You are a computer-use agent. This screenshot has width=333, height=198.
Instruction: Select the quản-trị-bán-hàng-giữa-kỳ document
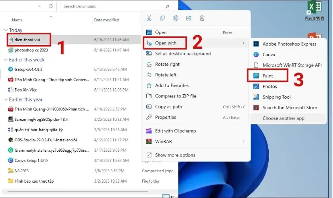click(39, 129)
